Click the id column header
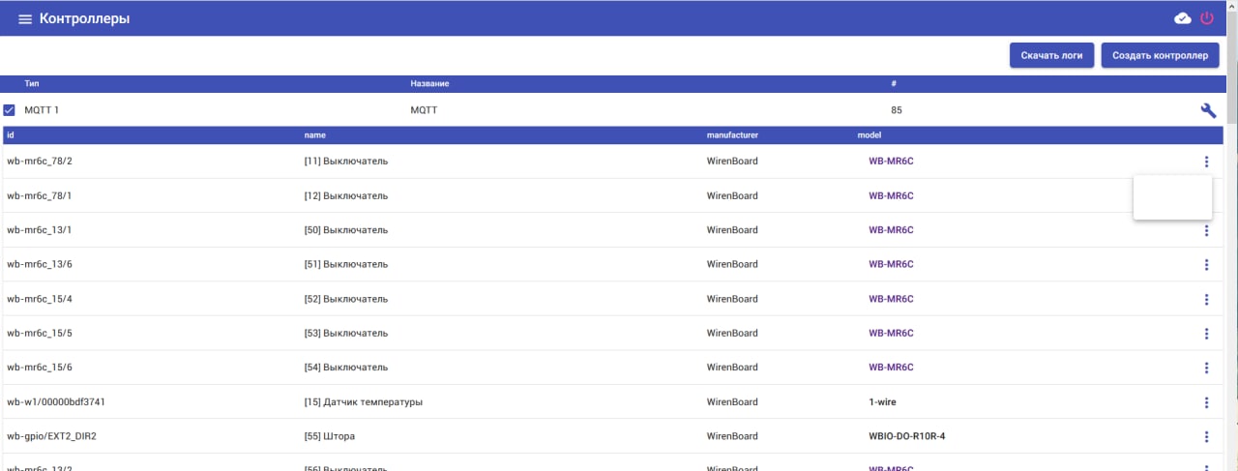The image size is (1238, 471). click(10, 135)
